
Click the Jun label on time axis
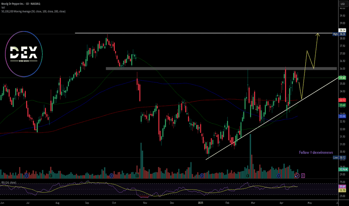pos(2,203)
